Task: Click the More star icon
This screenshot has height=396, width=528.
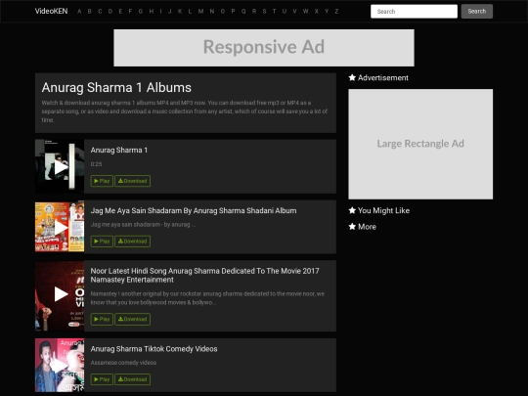Action: [352, 227]
